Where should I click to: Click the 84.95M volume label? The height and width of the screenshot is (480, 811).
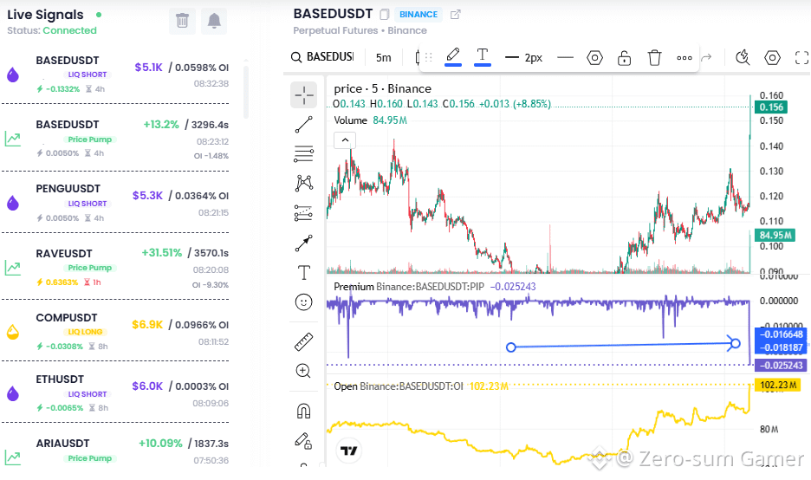pos(775,236)
